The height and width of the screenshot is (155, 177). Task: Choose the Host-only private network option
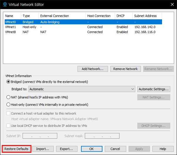pos(8,105)
